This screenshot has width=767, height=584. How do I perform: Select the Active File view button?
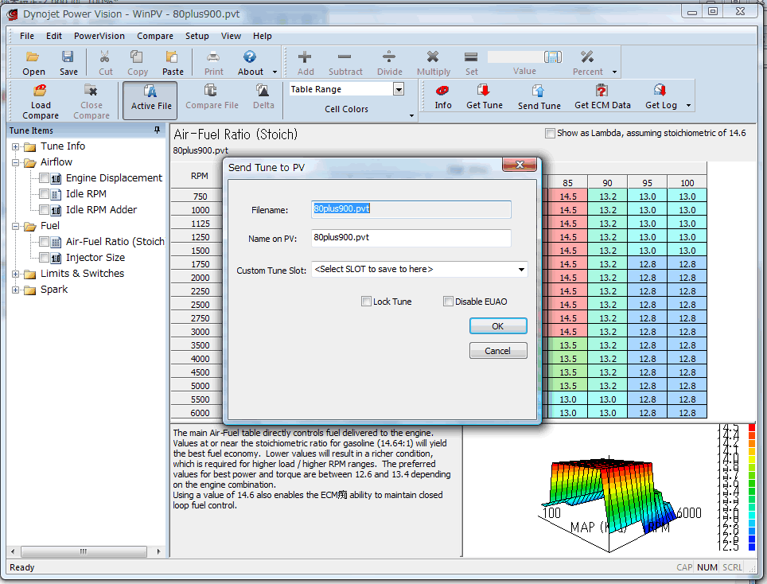tap(150, 99)
